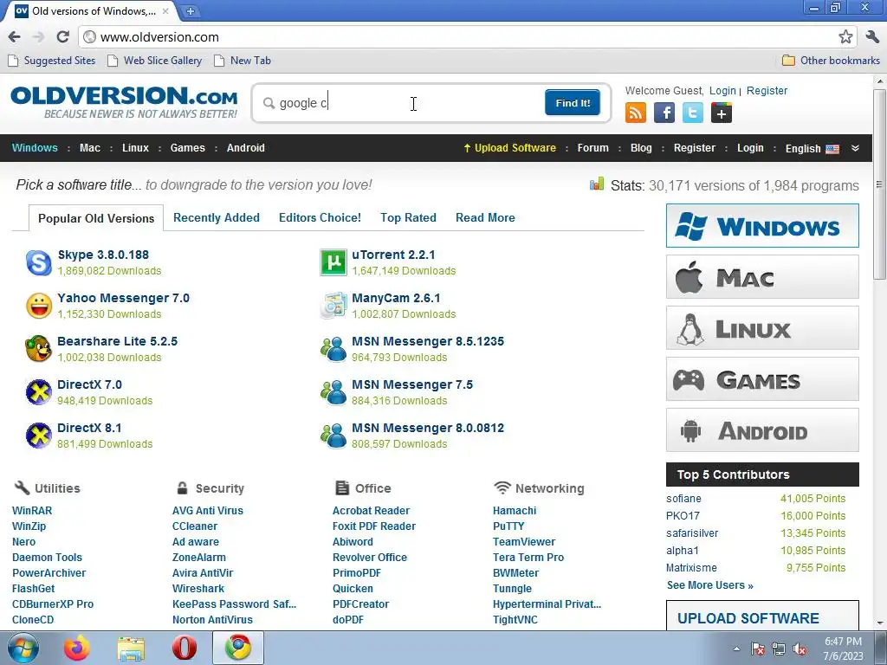Click the MSN Messenger 8.5.1235 icon
This screenshot has height=665, width=887.
pyautogui.click(x=333, y=349)
